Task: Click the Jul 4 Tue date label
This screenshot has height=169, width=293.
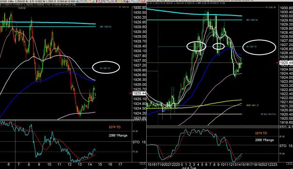Action: tap(189, 168)
